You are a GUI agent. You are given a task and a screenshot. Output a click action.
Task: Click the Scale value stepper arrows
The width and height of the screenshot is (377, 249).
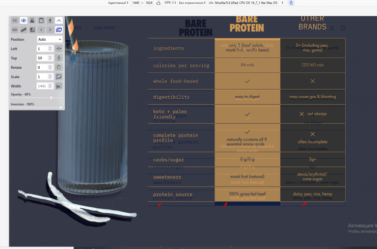point(50,77)
